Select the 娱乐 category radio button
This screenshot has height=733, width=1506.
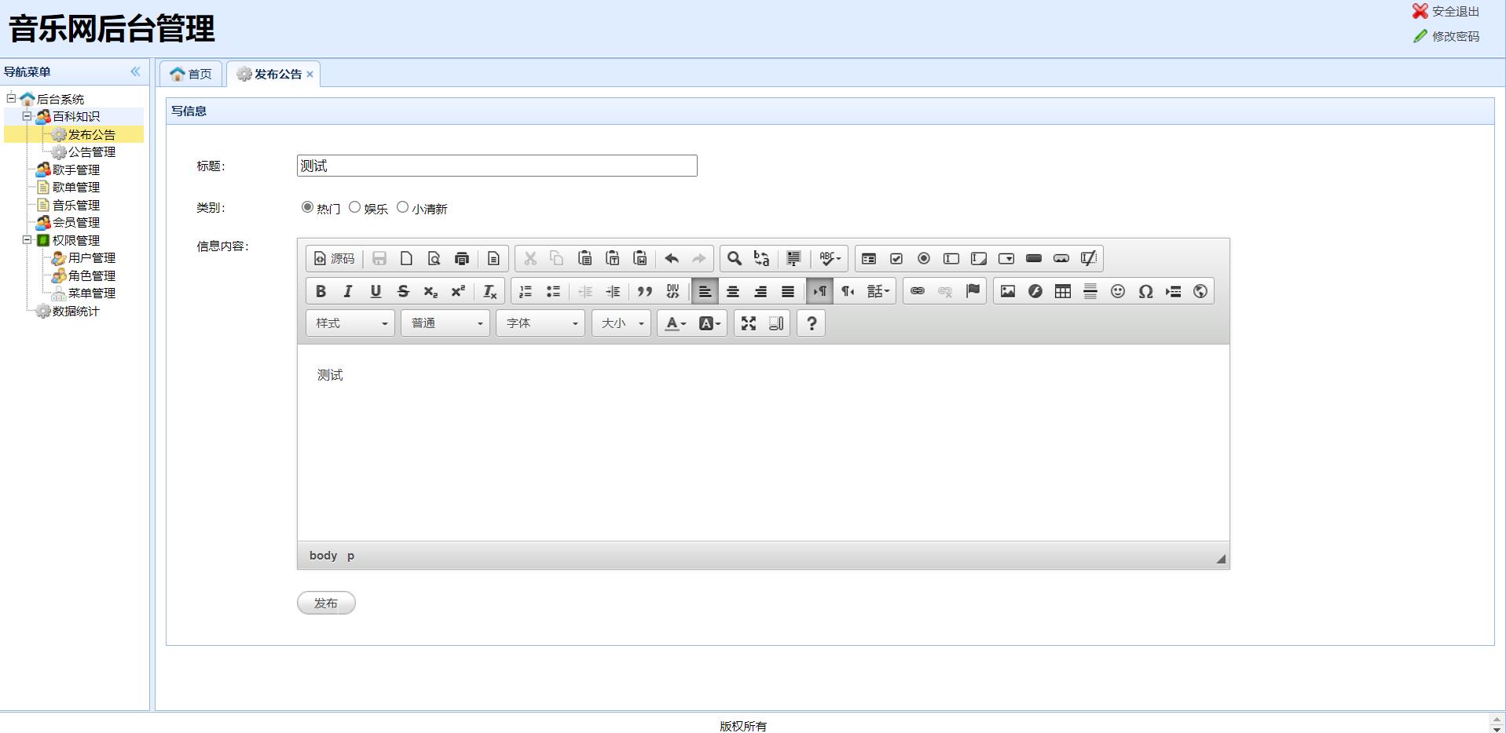pos(355,207)
